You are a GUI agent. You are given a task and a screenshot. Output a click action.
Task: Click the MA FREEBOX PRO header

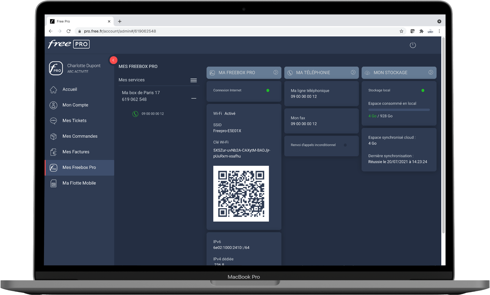(x=244, y=73)
